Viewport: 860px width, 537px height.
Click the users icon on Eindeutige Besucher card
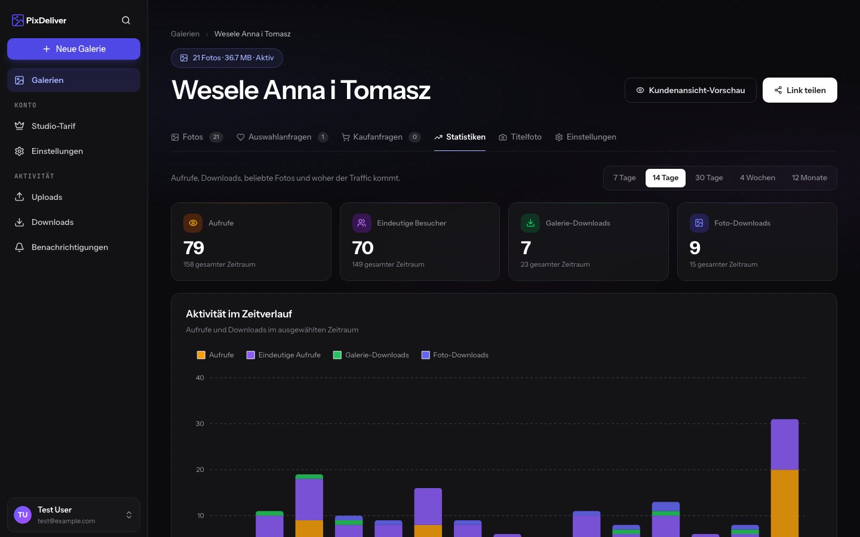tap(362, 223)
